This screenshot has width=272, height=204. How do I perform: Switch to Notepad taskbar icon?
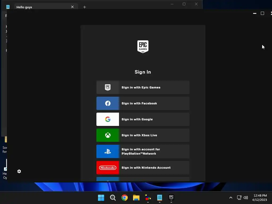coord(159,198)
